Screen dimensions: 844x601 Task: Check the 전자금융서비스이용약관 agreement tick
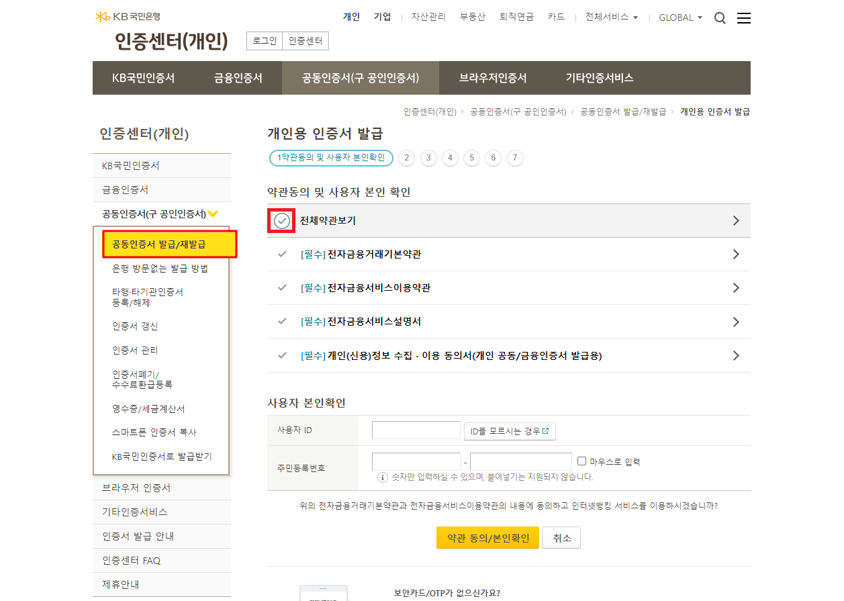282,288
